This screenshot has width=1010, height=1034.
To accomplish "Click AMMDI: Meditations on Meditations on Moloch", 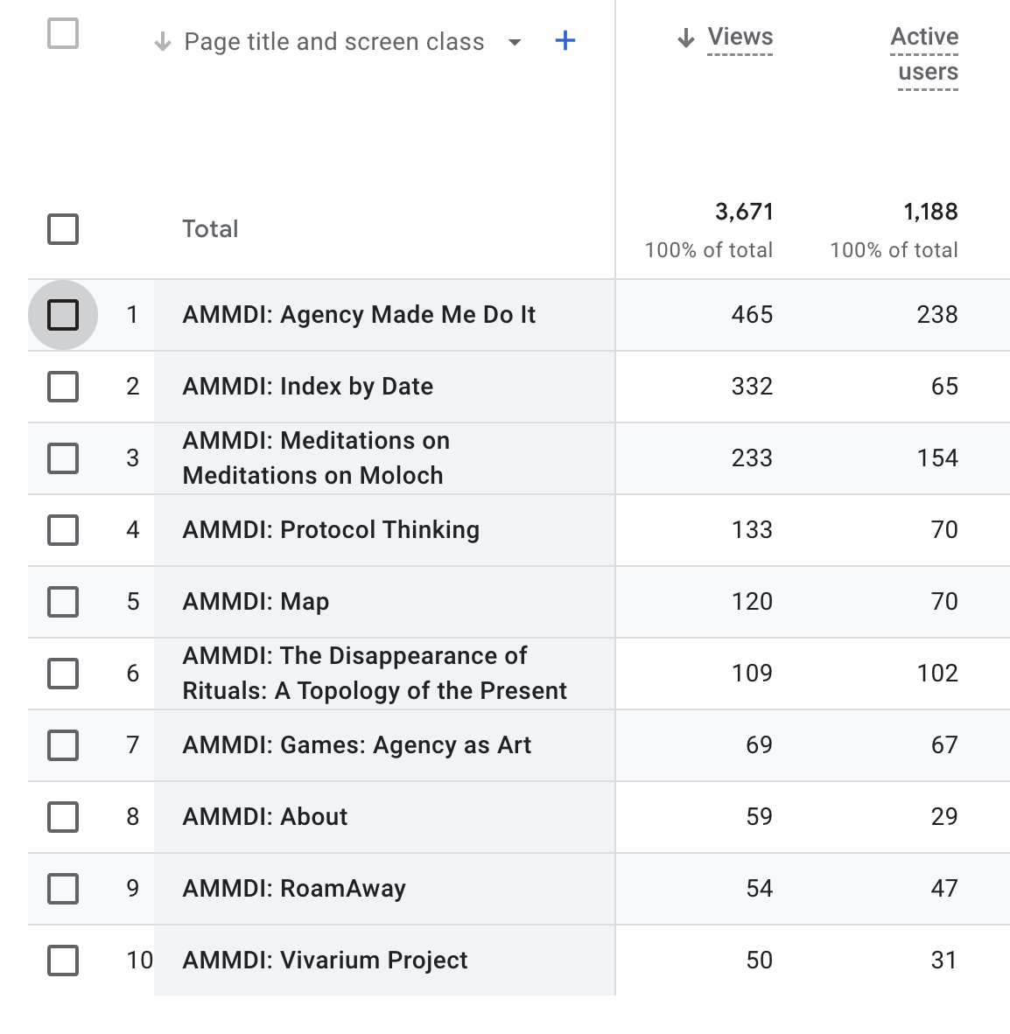I will [x=316, y=458].
